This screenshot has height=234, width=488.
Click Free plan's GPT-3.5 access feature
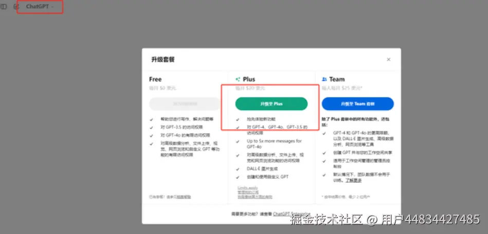click(x=182, y=127)
